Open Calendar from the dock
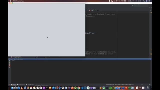Viewport: 160px width, 90px height. point(31,88)
